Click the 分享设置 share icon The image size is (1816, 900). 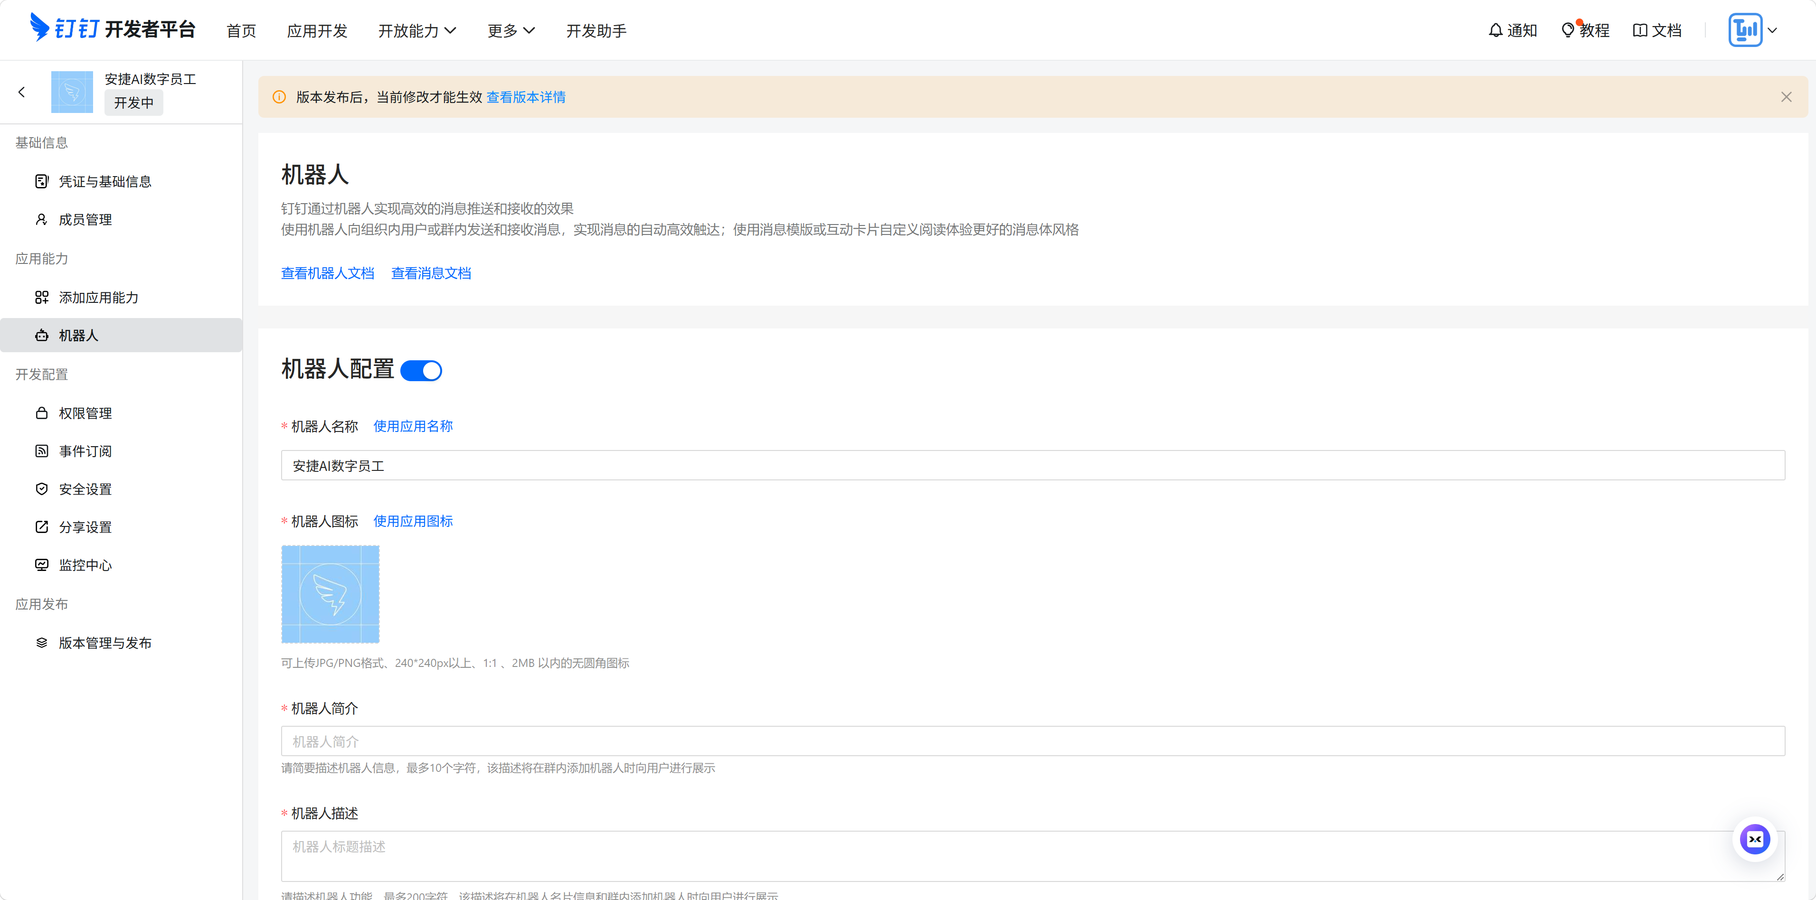42,527
